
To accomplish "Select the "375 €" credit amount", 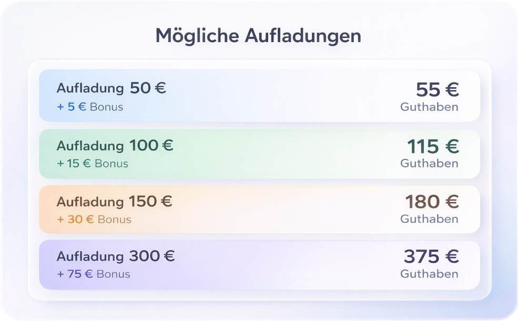I will tap(431, 257).
